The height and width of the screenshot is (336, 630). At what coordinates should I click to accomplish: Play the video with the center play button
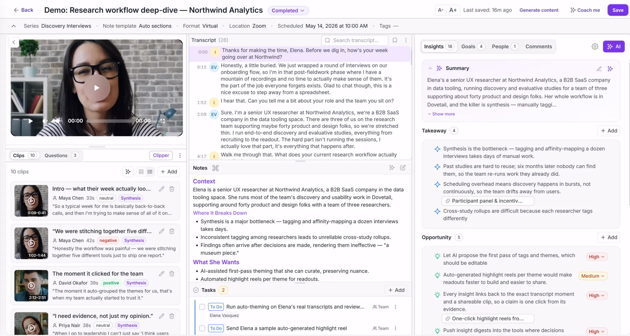pos(97,88)
